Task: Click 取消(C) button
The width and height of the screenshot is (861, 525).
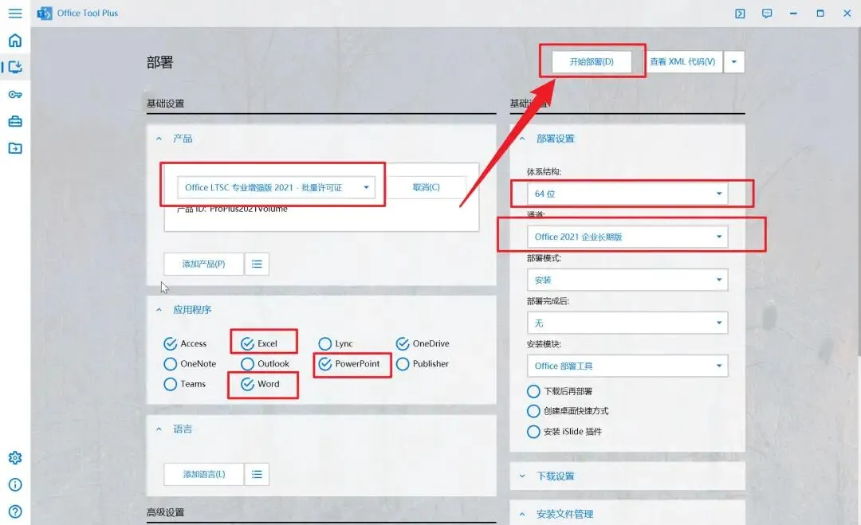Action: coord(426,187)
